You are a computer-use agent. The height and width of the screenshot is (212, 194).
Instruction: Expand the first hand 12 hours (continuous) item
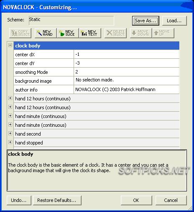tap(10, 98)
